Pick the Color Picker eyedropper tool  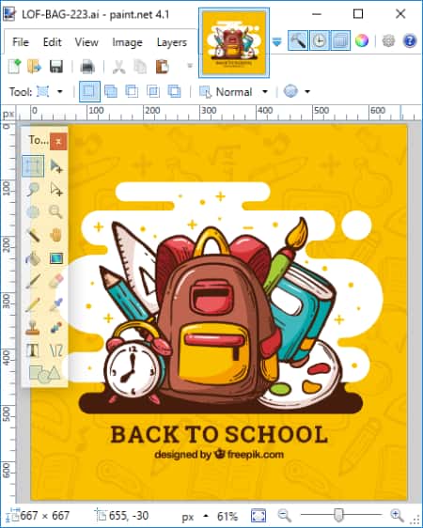click(x=55, y=304)
